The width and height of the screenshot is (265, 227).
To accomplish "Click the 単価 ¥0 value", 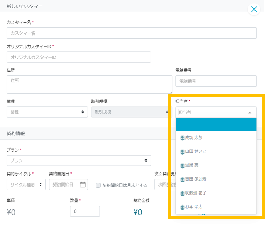I will coord(11,212).
